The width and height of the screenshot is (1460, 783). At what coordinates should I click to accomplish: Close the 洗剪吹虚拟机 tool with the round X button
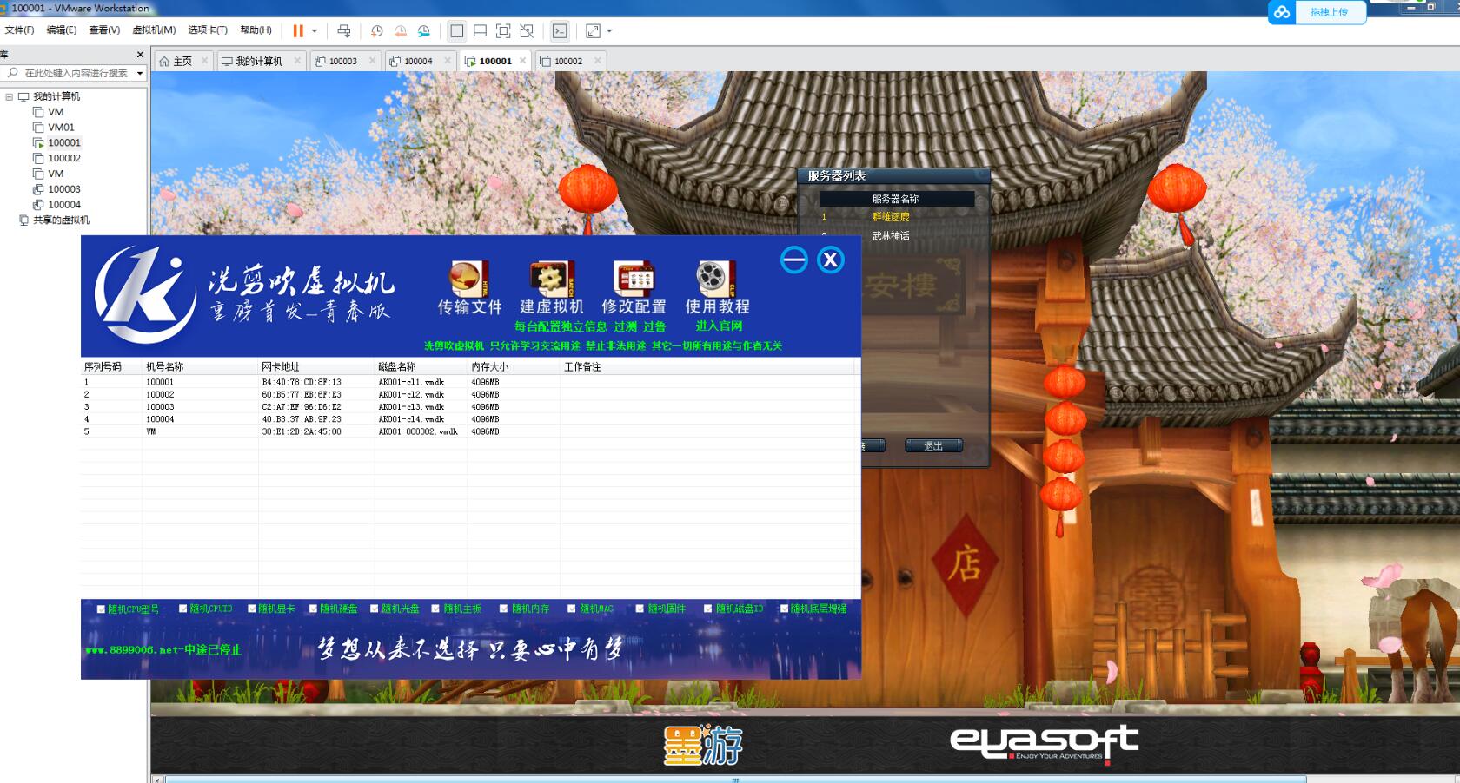831,260
